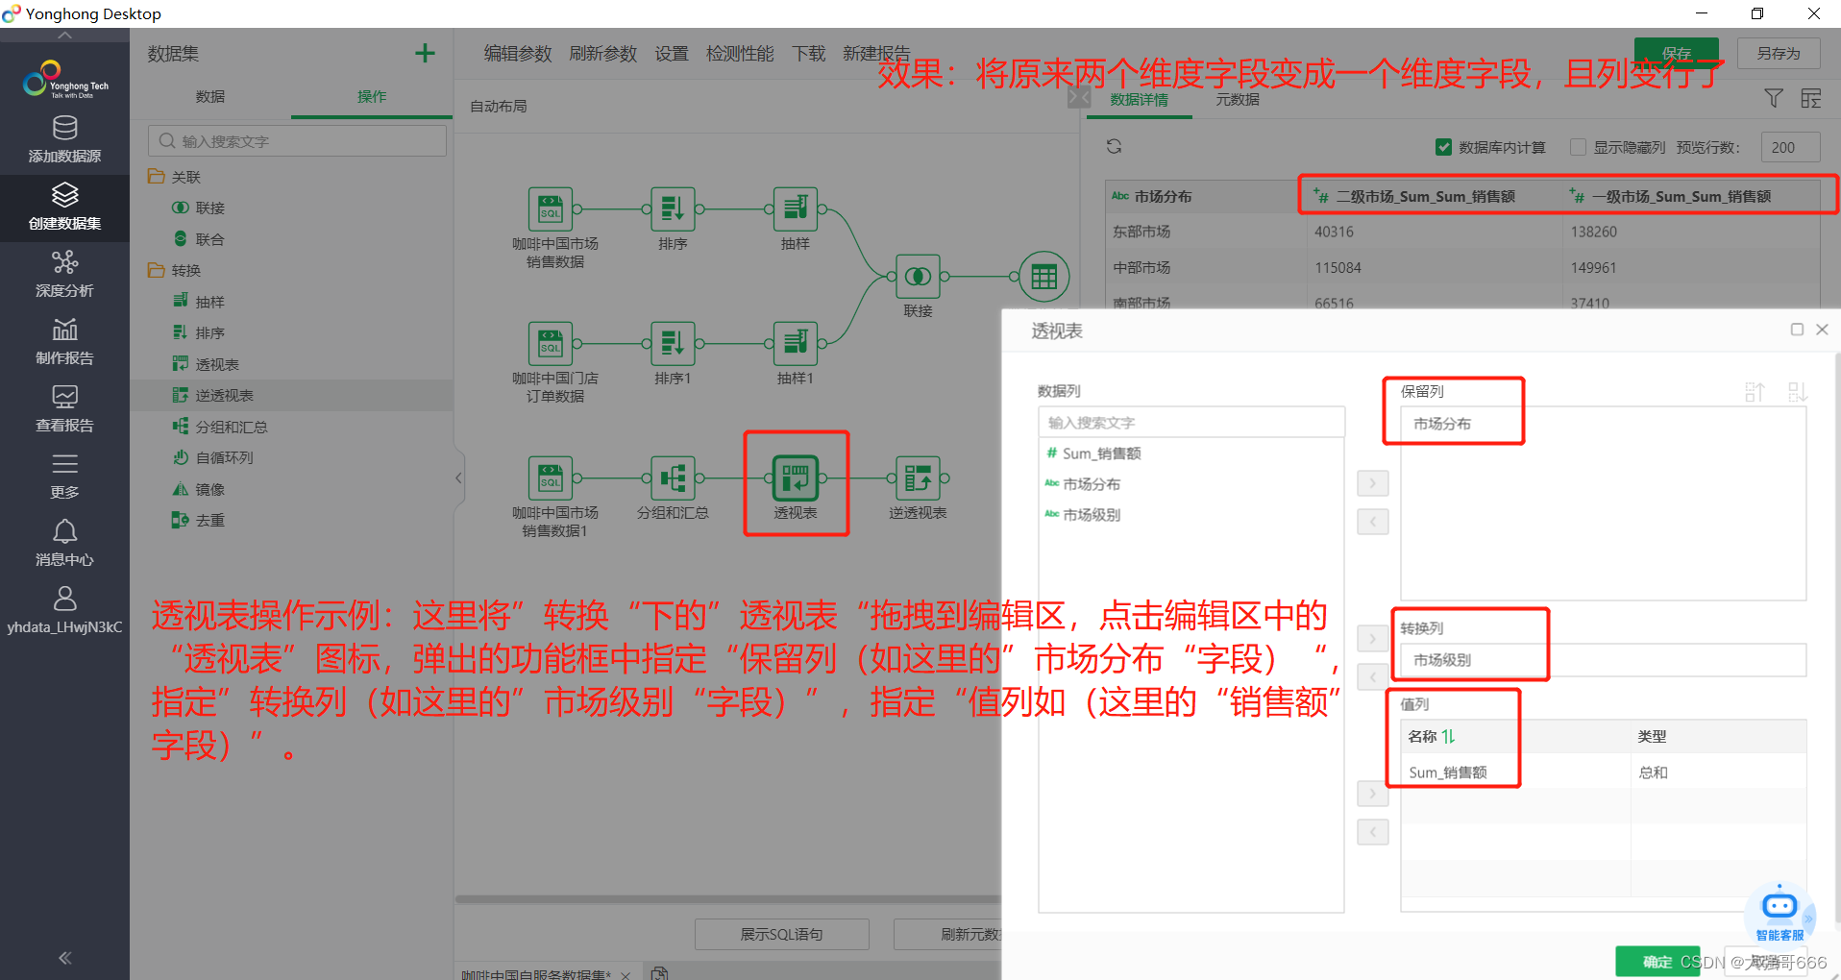Select the 咖啡中国市场销售数据1 SQL node

[x=551, y=478]
